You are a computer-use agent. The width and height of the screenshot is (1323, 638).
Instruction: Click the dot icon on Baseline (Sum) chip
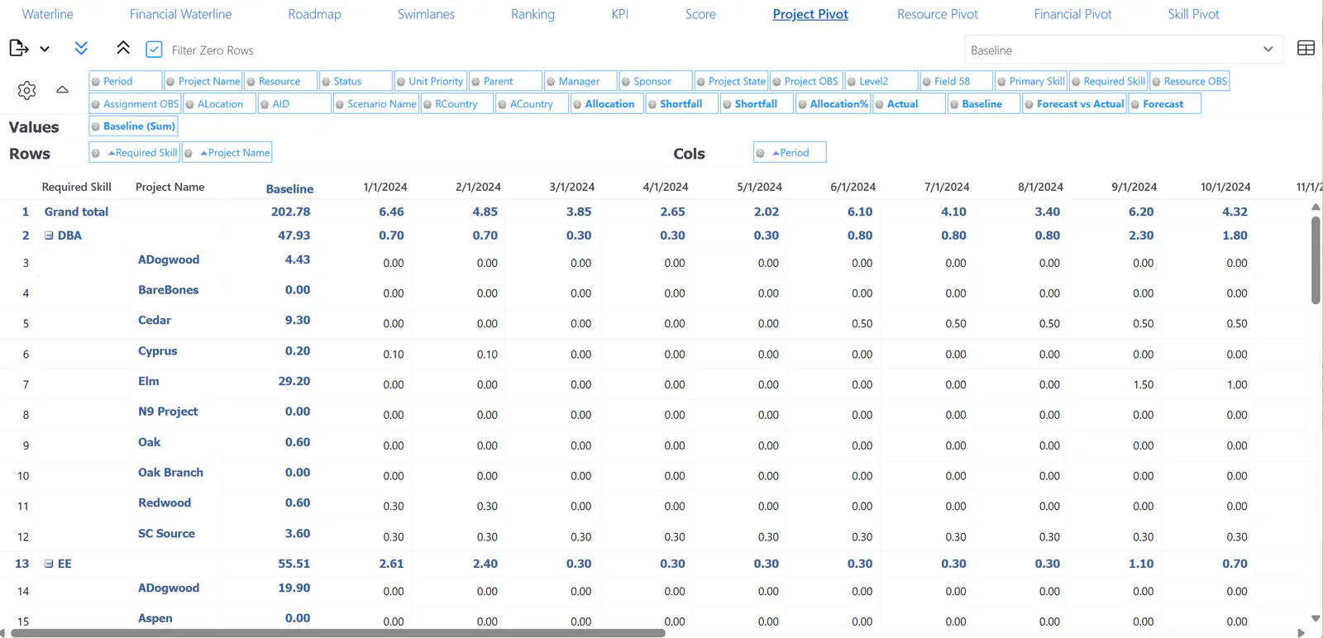(x=96, y=126)
